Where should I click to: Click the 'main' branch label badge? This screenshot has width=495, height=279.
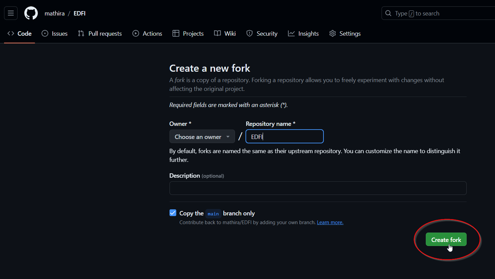[213, 214]
